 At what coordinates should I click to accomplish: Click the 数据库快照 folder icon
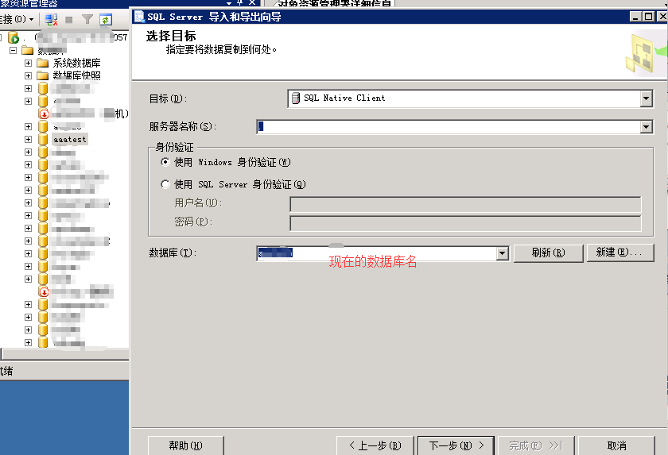point(42,75)
